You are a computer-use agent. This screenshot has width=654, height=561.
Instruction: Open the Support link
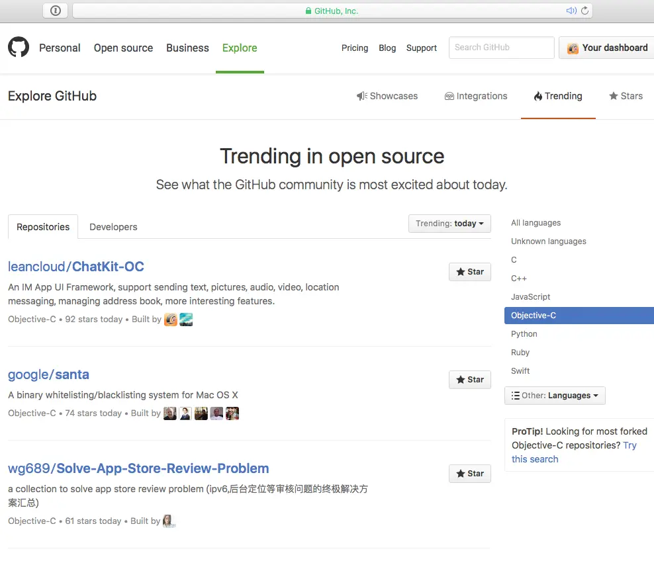tap(422, 48)
